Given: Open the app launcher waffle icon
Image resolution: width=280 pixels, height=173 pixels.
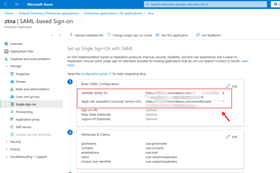Looking at the screenshot, I should point(6,4).
